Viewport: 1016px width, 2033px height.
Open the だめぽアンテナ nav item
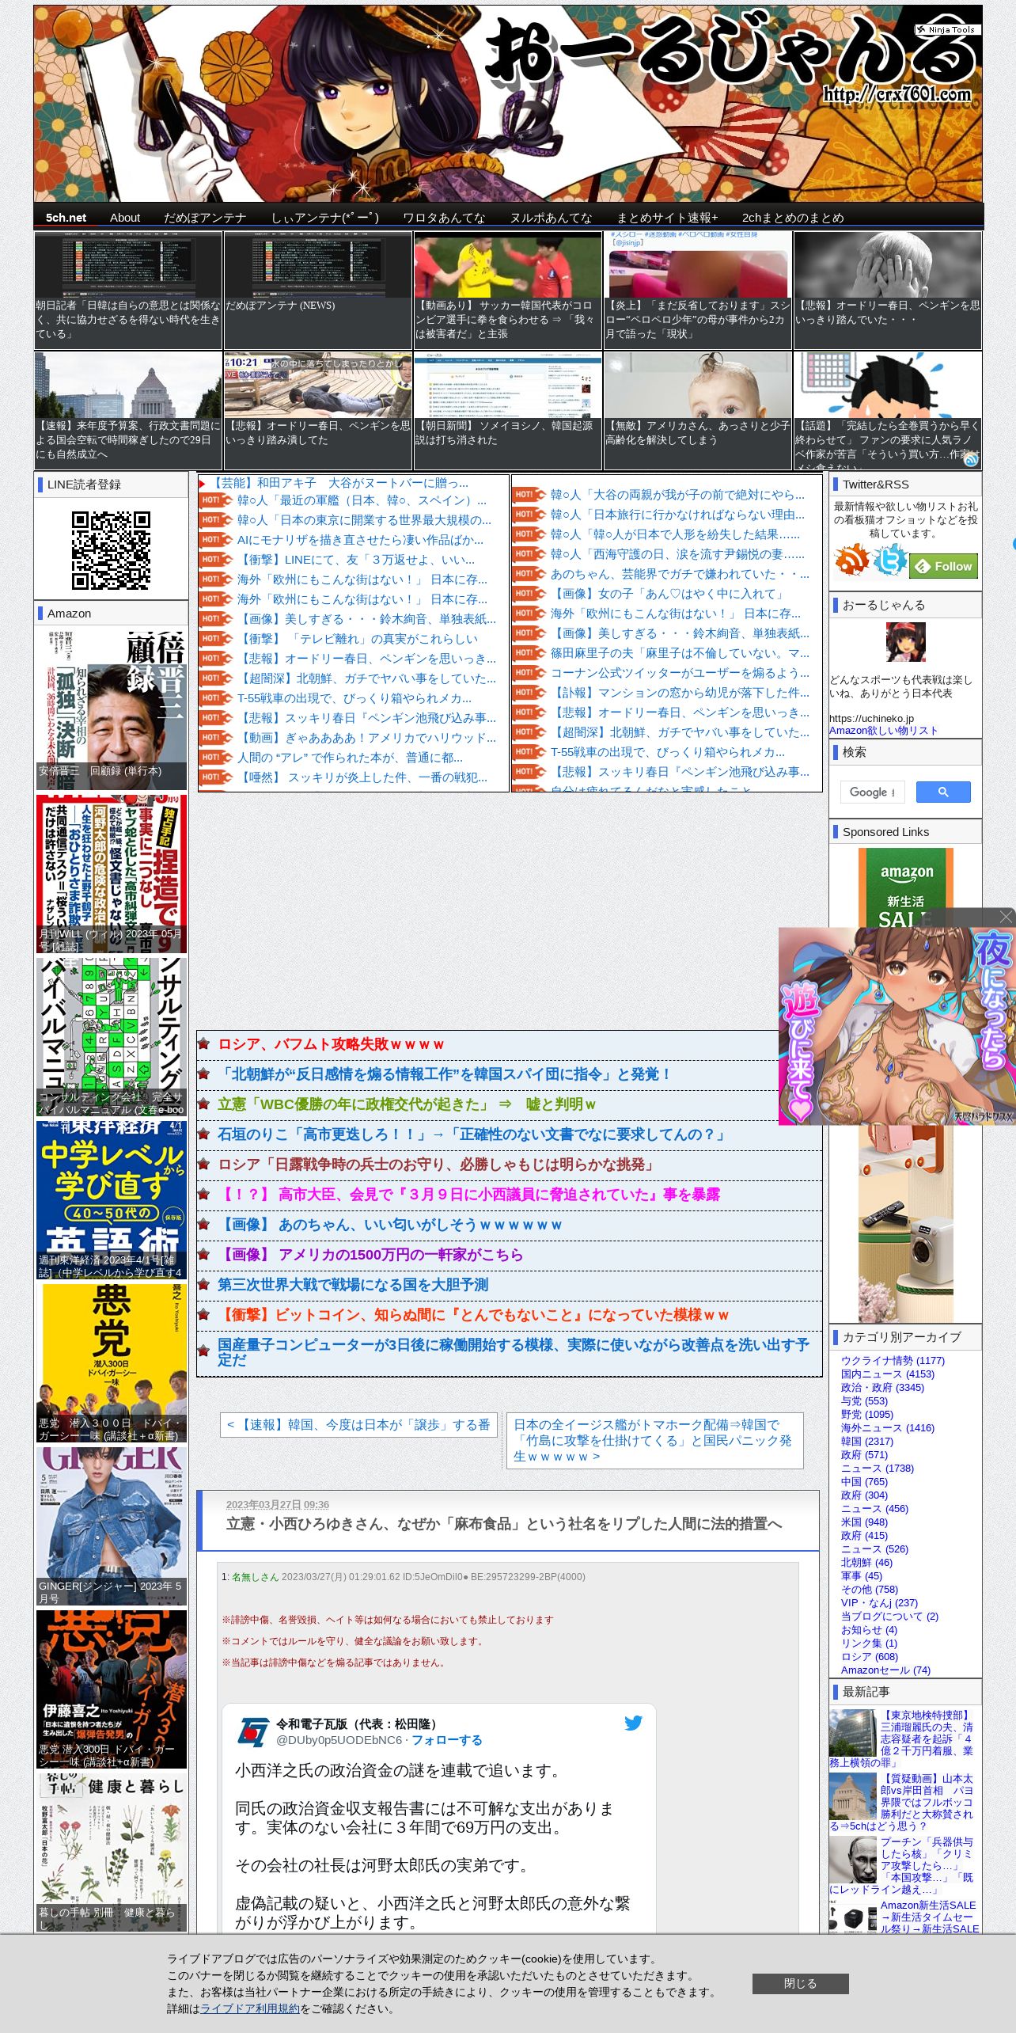coord(205,218)
